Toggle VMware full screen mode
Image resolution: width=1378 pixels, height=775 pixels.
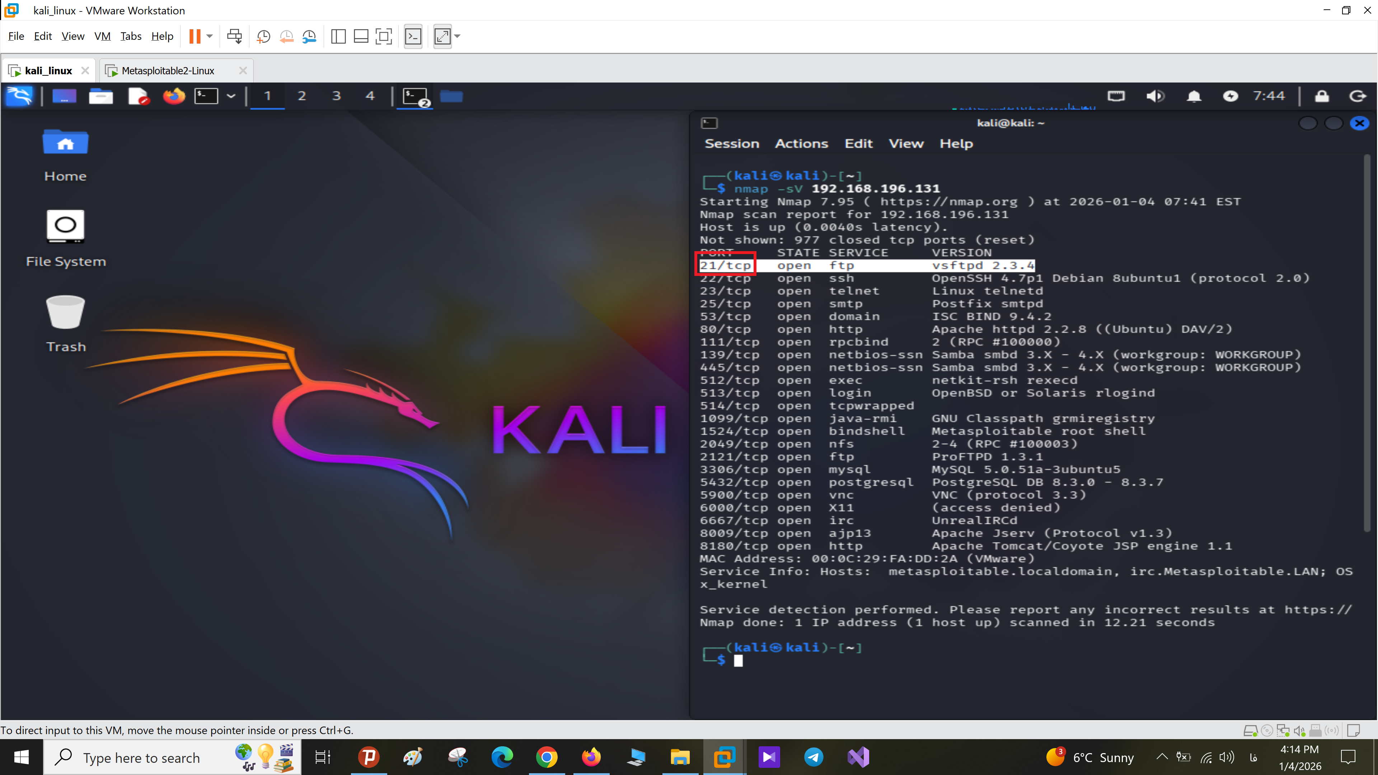coord(384,36)
